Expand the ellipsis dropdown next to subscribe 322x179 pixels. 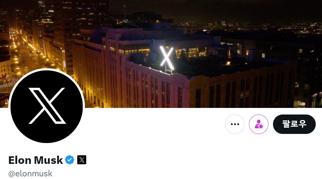235,124
